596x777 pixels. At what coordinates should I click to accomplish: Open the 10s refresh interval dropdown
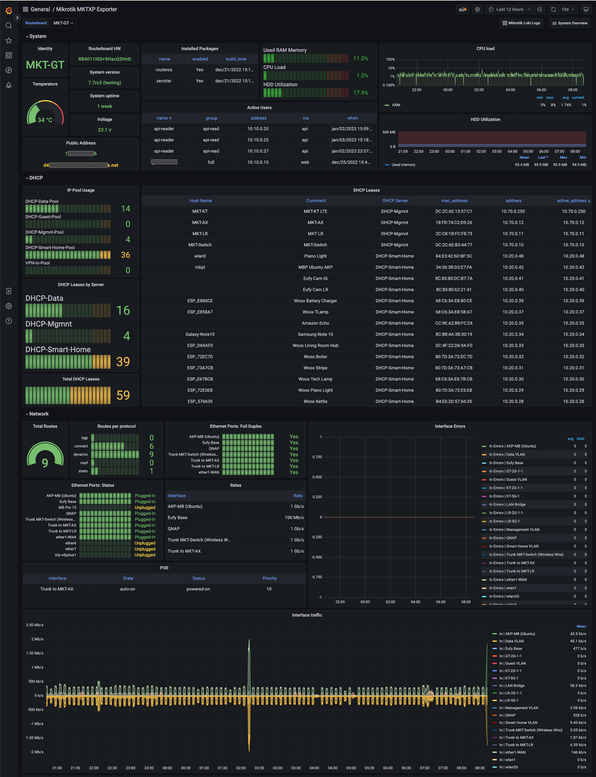[568, 10]
